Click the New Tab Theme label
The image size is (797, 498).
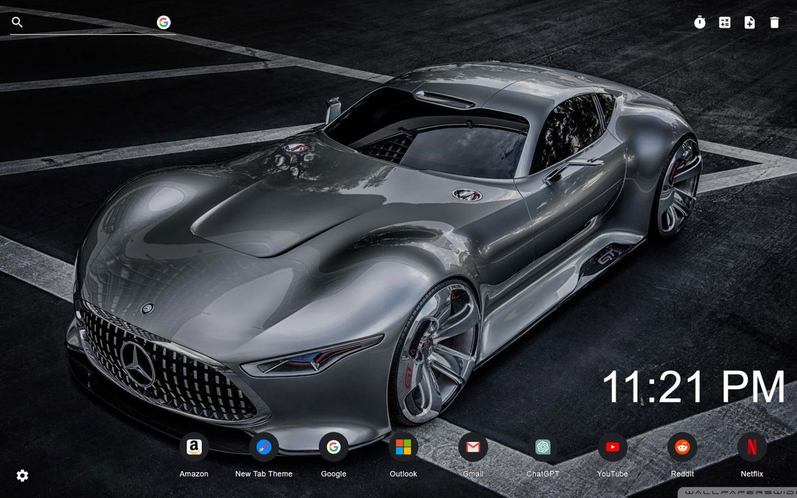click(x=264, y=474)
